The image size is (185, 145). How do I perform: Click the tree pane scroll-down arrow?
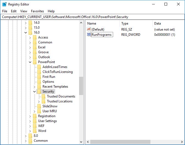(81, 142)
